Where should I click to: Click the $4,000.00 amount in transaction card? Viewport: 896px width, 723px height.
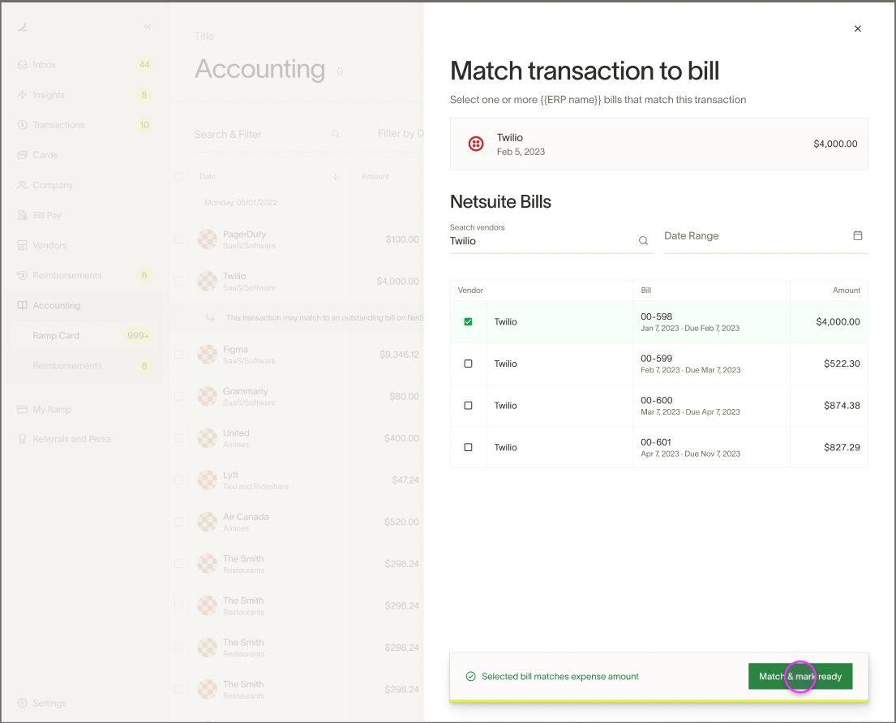tap(835, 144)
